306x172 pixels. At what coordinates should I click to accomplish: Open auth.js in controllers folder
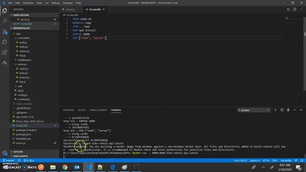(23, 43)
